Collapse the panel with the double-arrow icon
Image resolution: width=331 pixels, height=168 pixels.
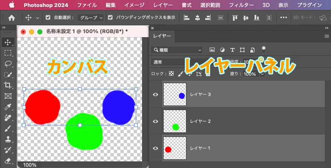click(x=327, y=28)
